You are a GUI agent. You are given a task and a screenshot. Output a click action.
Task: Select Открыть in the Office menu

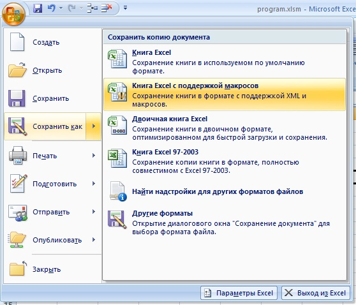(x=52, y=70)
